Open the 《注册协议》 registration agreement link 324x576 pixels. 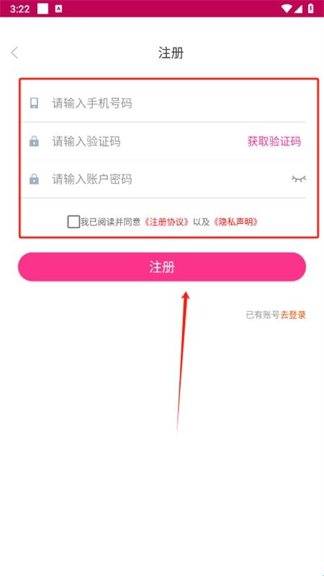[x=167, y=222]
